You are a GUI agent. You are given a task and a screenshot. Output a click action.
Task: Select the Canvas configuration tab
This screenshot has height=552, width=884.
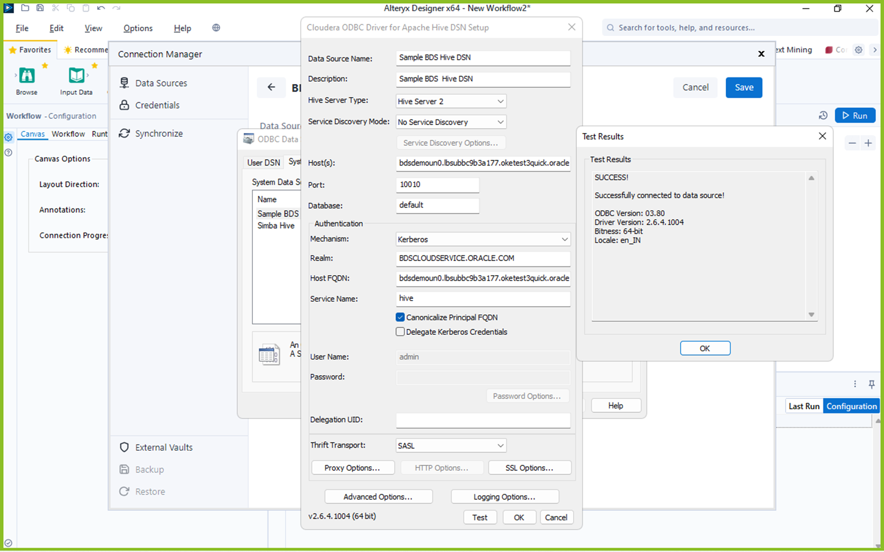(x=32, y=134)
